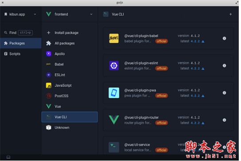Image resolution: width=241 pixels, height=161 pixels.
Task: Open @vue/cli-plugin-pwa package name
Action: 140,90
